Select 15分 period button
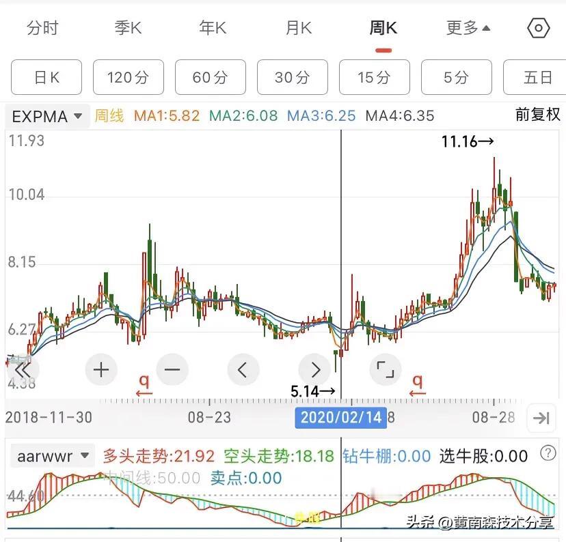The height and width of the screenshot is (542, 566). click(375, 77)
